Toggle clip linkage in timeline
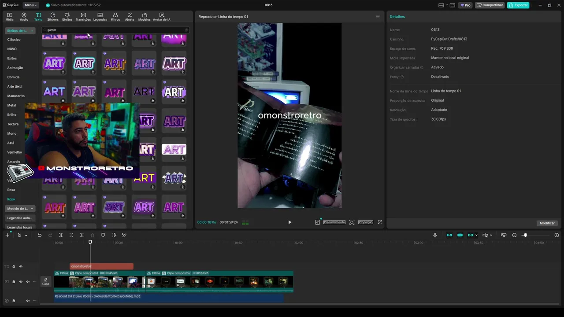 click(470, 235)
